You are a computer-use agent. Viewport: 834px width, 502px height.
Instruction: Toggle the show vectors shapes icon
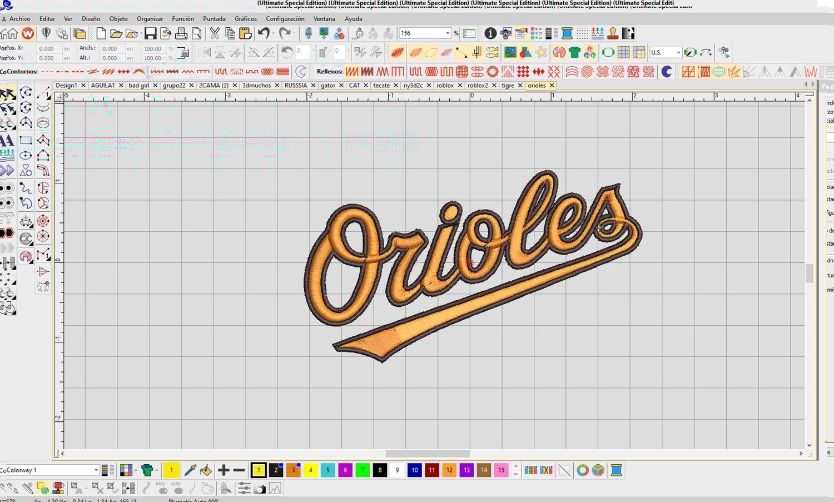click(x=525, y=52)
